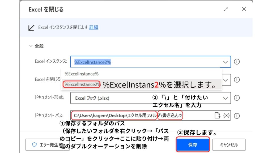272x153 pixels.
Task: Click the ドキュメント形式 label
Action: tap(49, 97)
